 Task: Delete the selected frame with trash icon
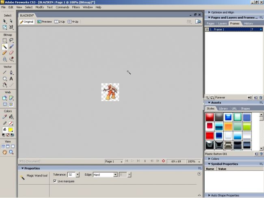[x=261, y=98]
